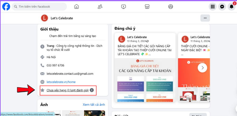Open the Marketplace tab icon
Screen dimensions: 237x116
click(x=147, y=7)
